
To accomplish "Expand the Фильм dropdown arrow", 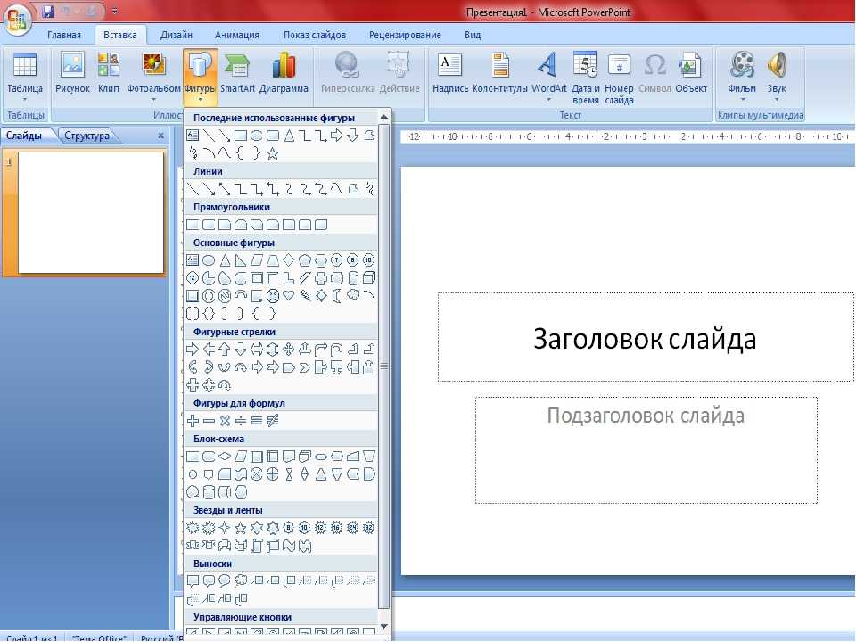I will (x=743, y=99).
